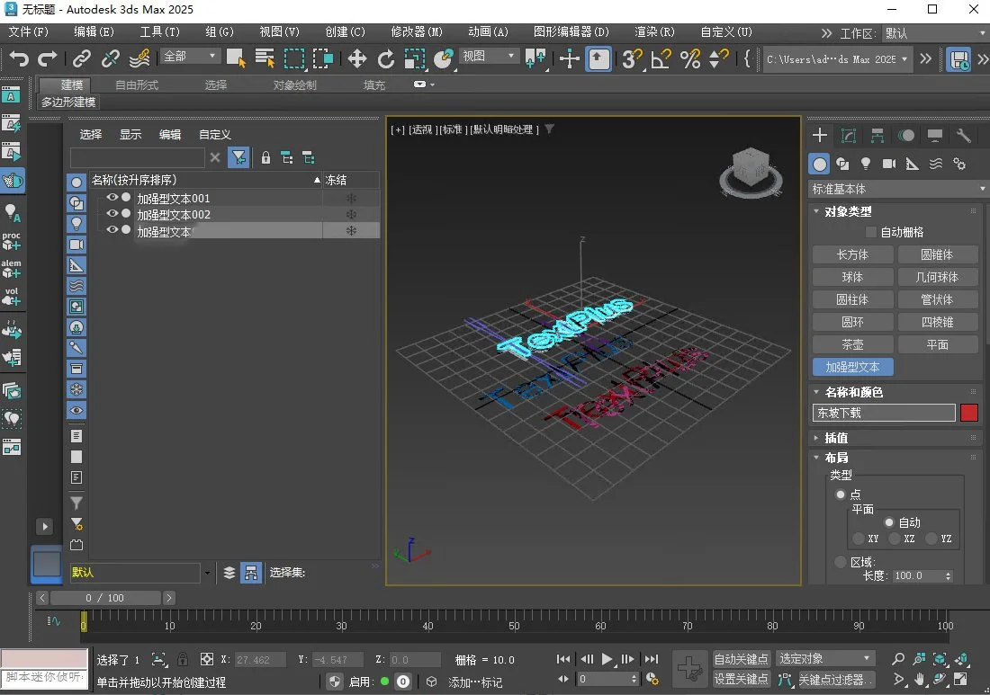Image resolution: width=990 pixels, height=695 pixels.
Task: Toggle the Angle Snap icon
Action: click(661, 58)
